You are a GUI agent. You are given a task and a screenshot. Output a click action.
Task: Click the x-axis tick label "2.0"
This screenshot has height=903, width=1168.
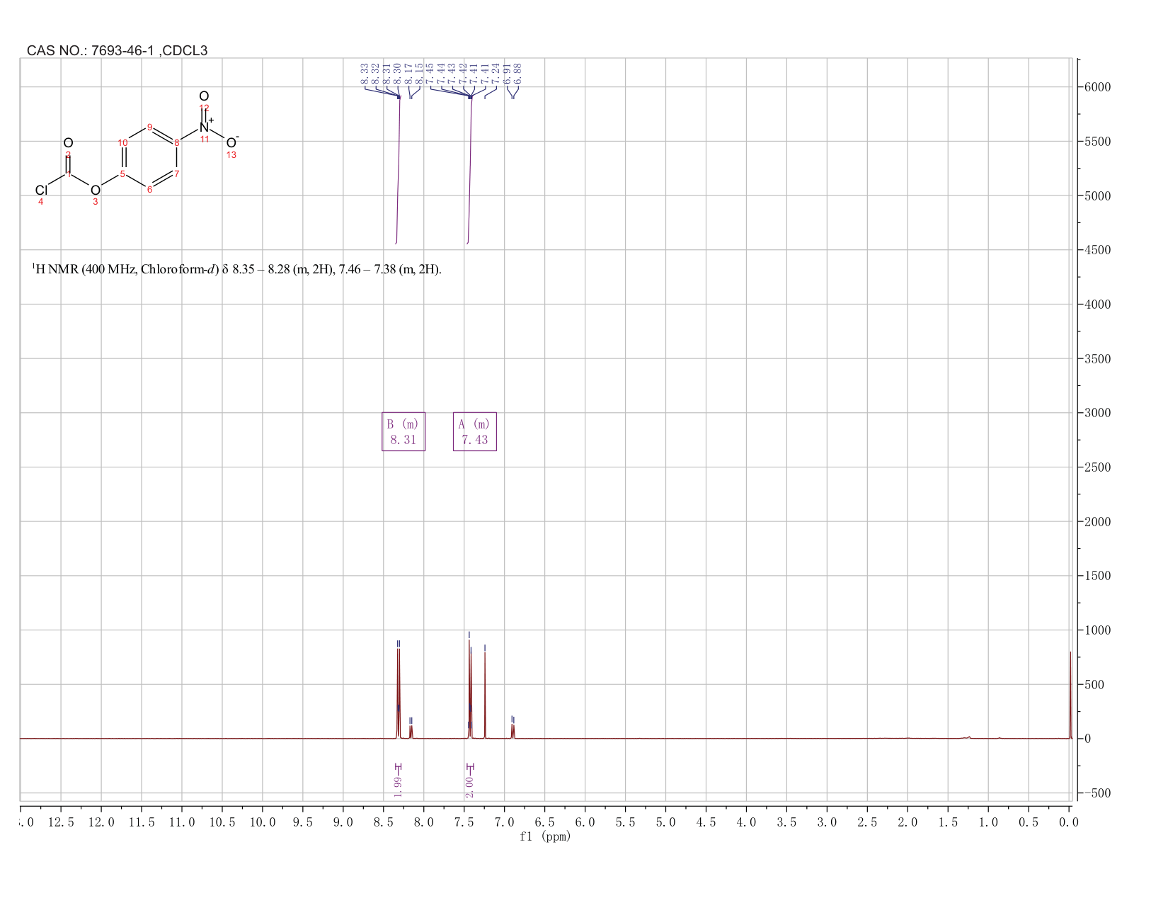(908, 822)
